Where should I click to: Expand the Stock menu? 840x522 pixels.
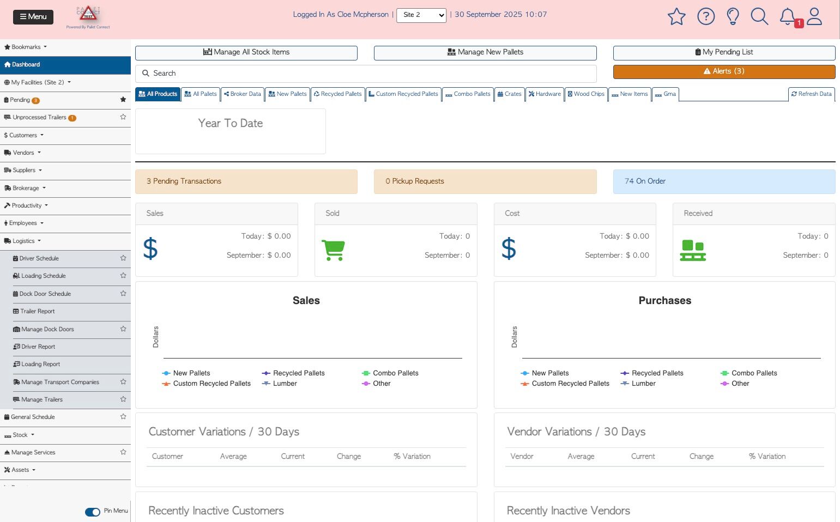point(65,435)
